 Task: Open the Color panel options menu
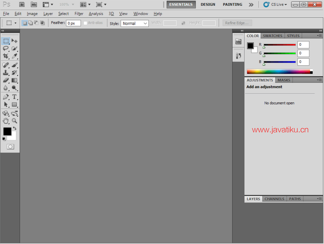tap(319, 36)
